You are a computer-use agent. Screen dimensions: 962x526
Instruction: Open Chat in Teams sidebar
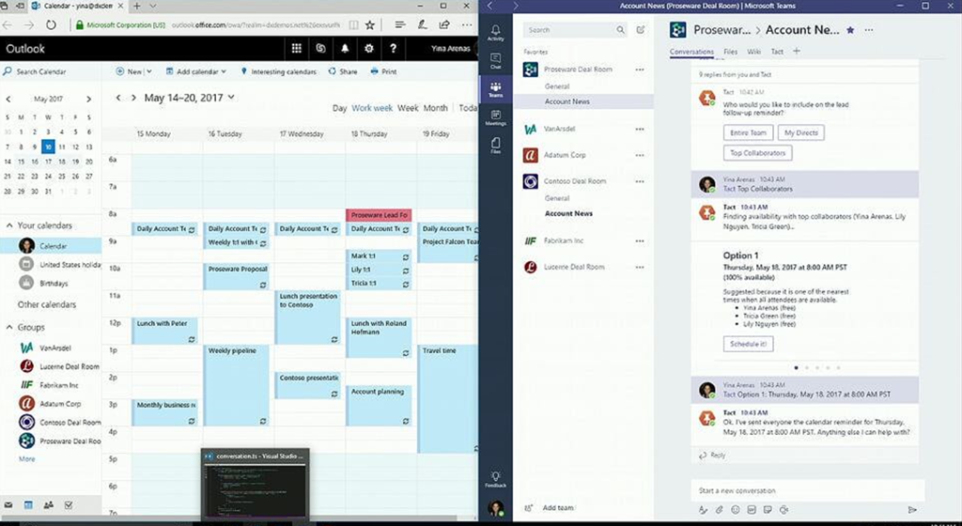coord(495,61)
